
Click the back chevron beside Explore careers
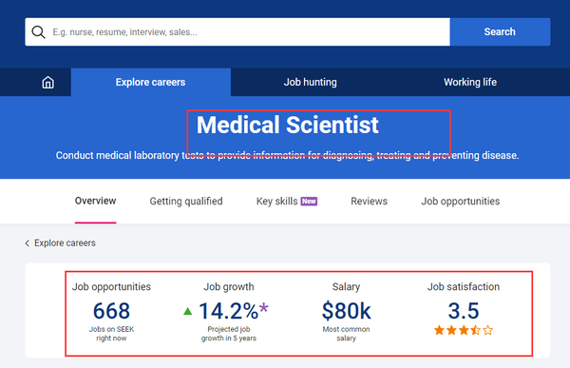27,243
